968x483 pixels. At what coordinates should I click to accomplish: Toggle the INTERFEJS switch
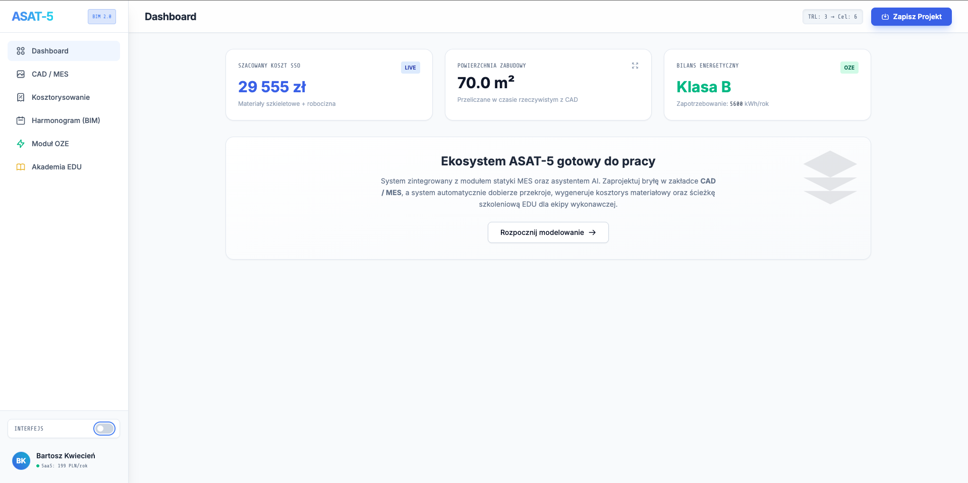[104, 429]
